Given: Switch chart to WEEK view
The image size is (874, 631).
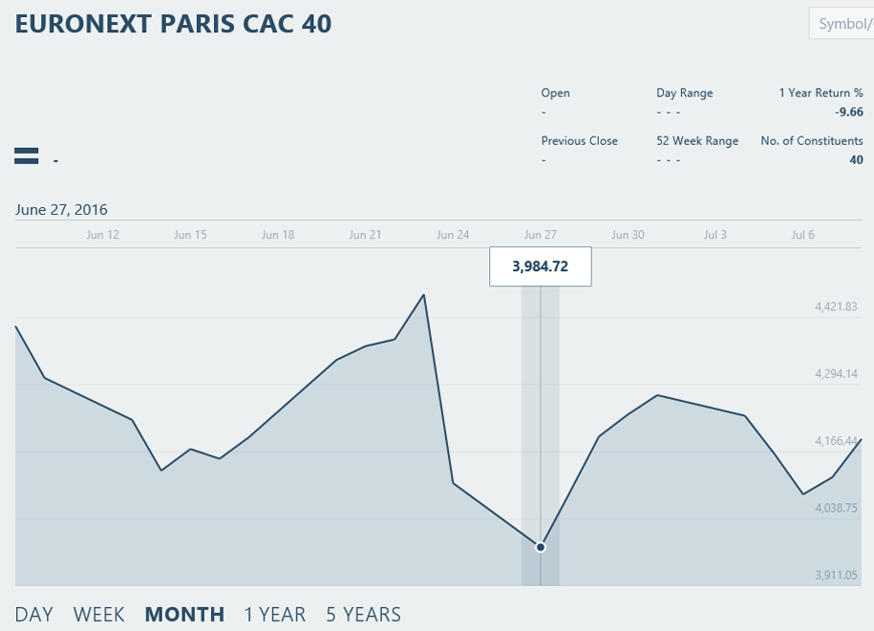Looking at the screenshot, I should point(98,615).
